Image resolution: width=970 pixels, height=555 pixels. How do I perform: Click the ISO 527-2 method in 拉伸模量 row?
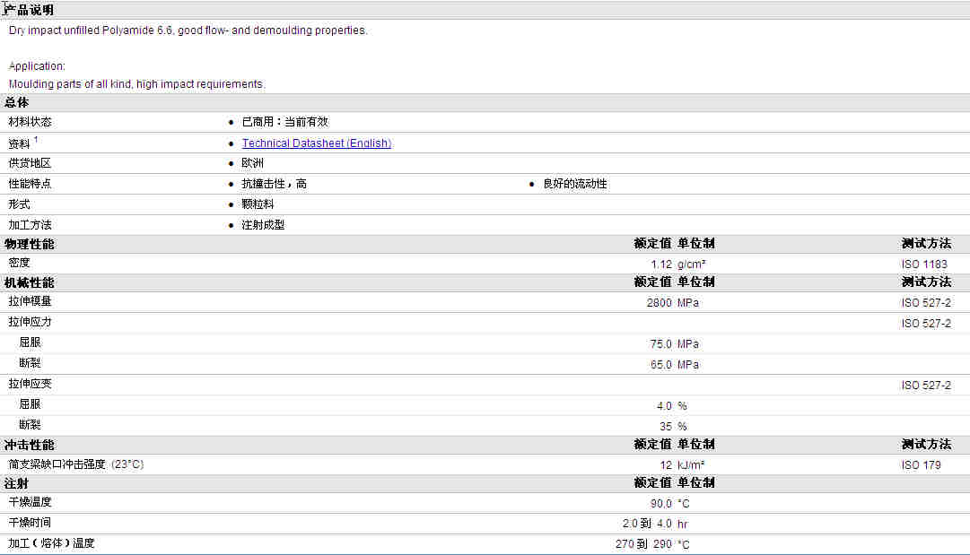pos(926,303)
